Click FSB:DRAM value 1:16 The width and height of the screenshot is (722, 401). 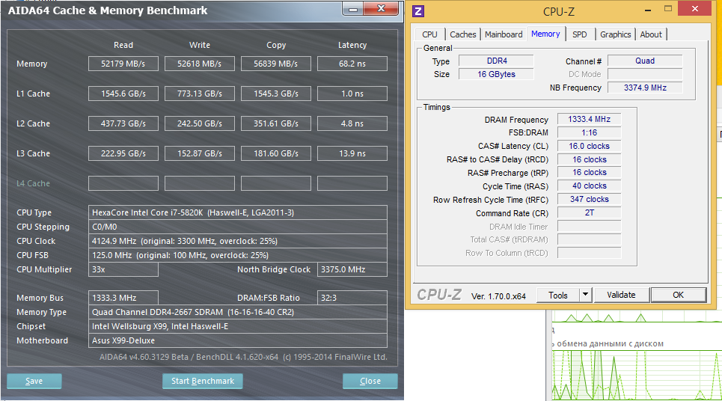click(x=590, y=132)
